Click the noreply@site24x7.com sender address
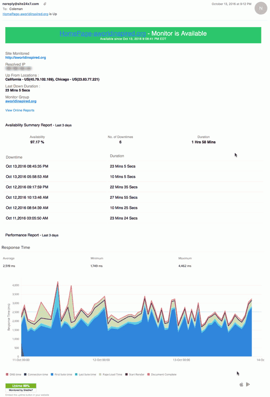Image resolution: width=270 pixels, height=397 pixels. (21, 4)
